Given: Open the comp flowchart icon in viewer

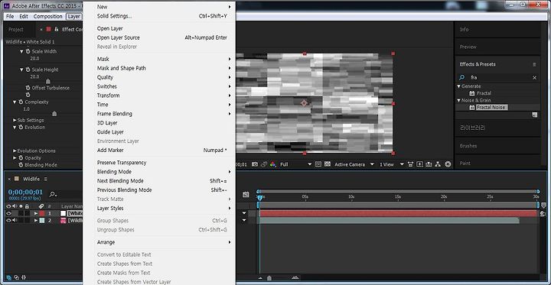Looking at the screenshot, I should tap(438, 164).
